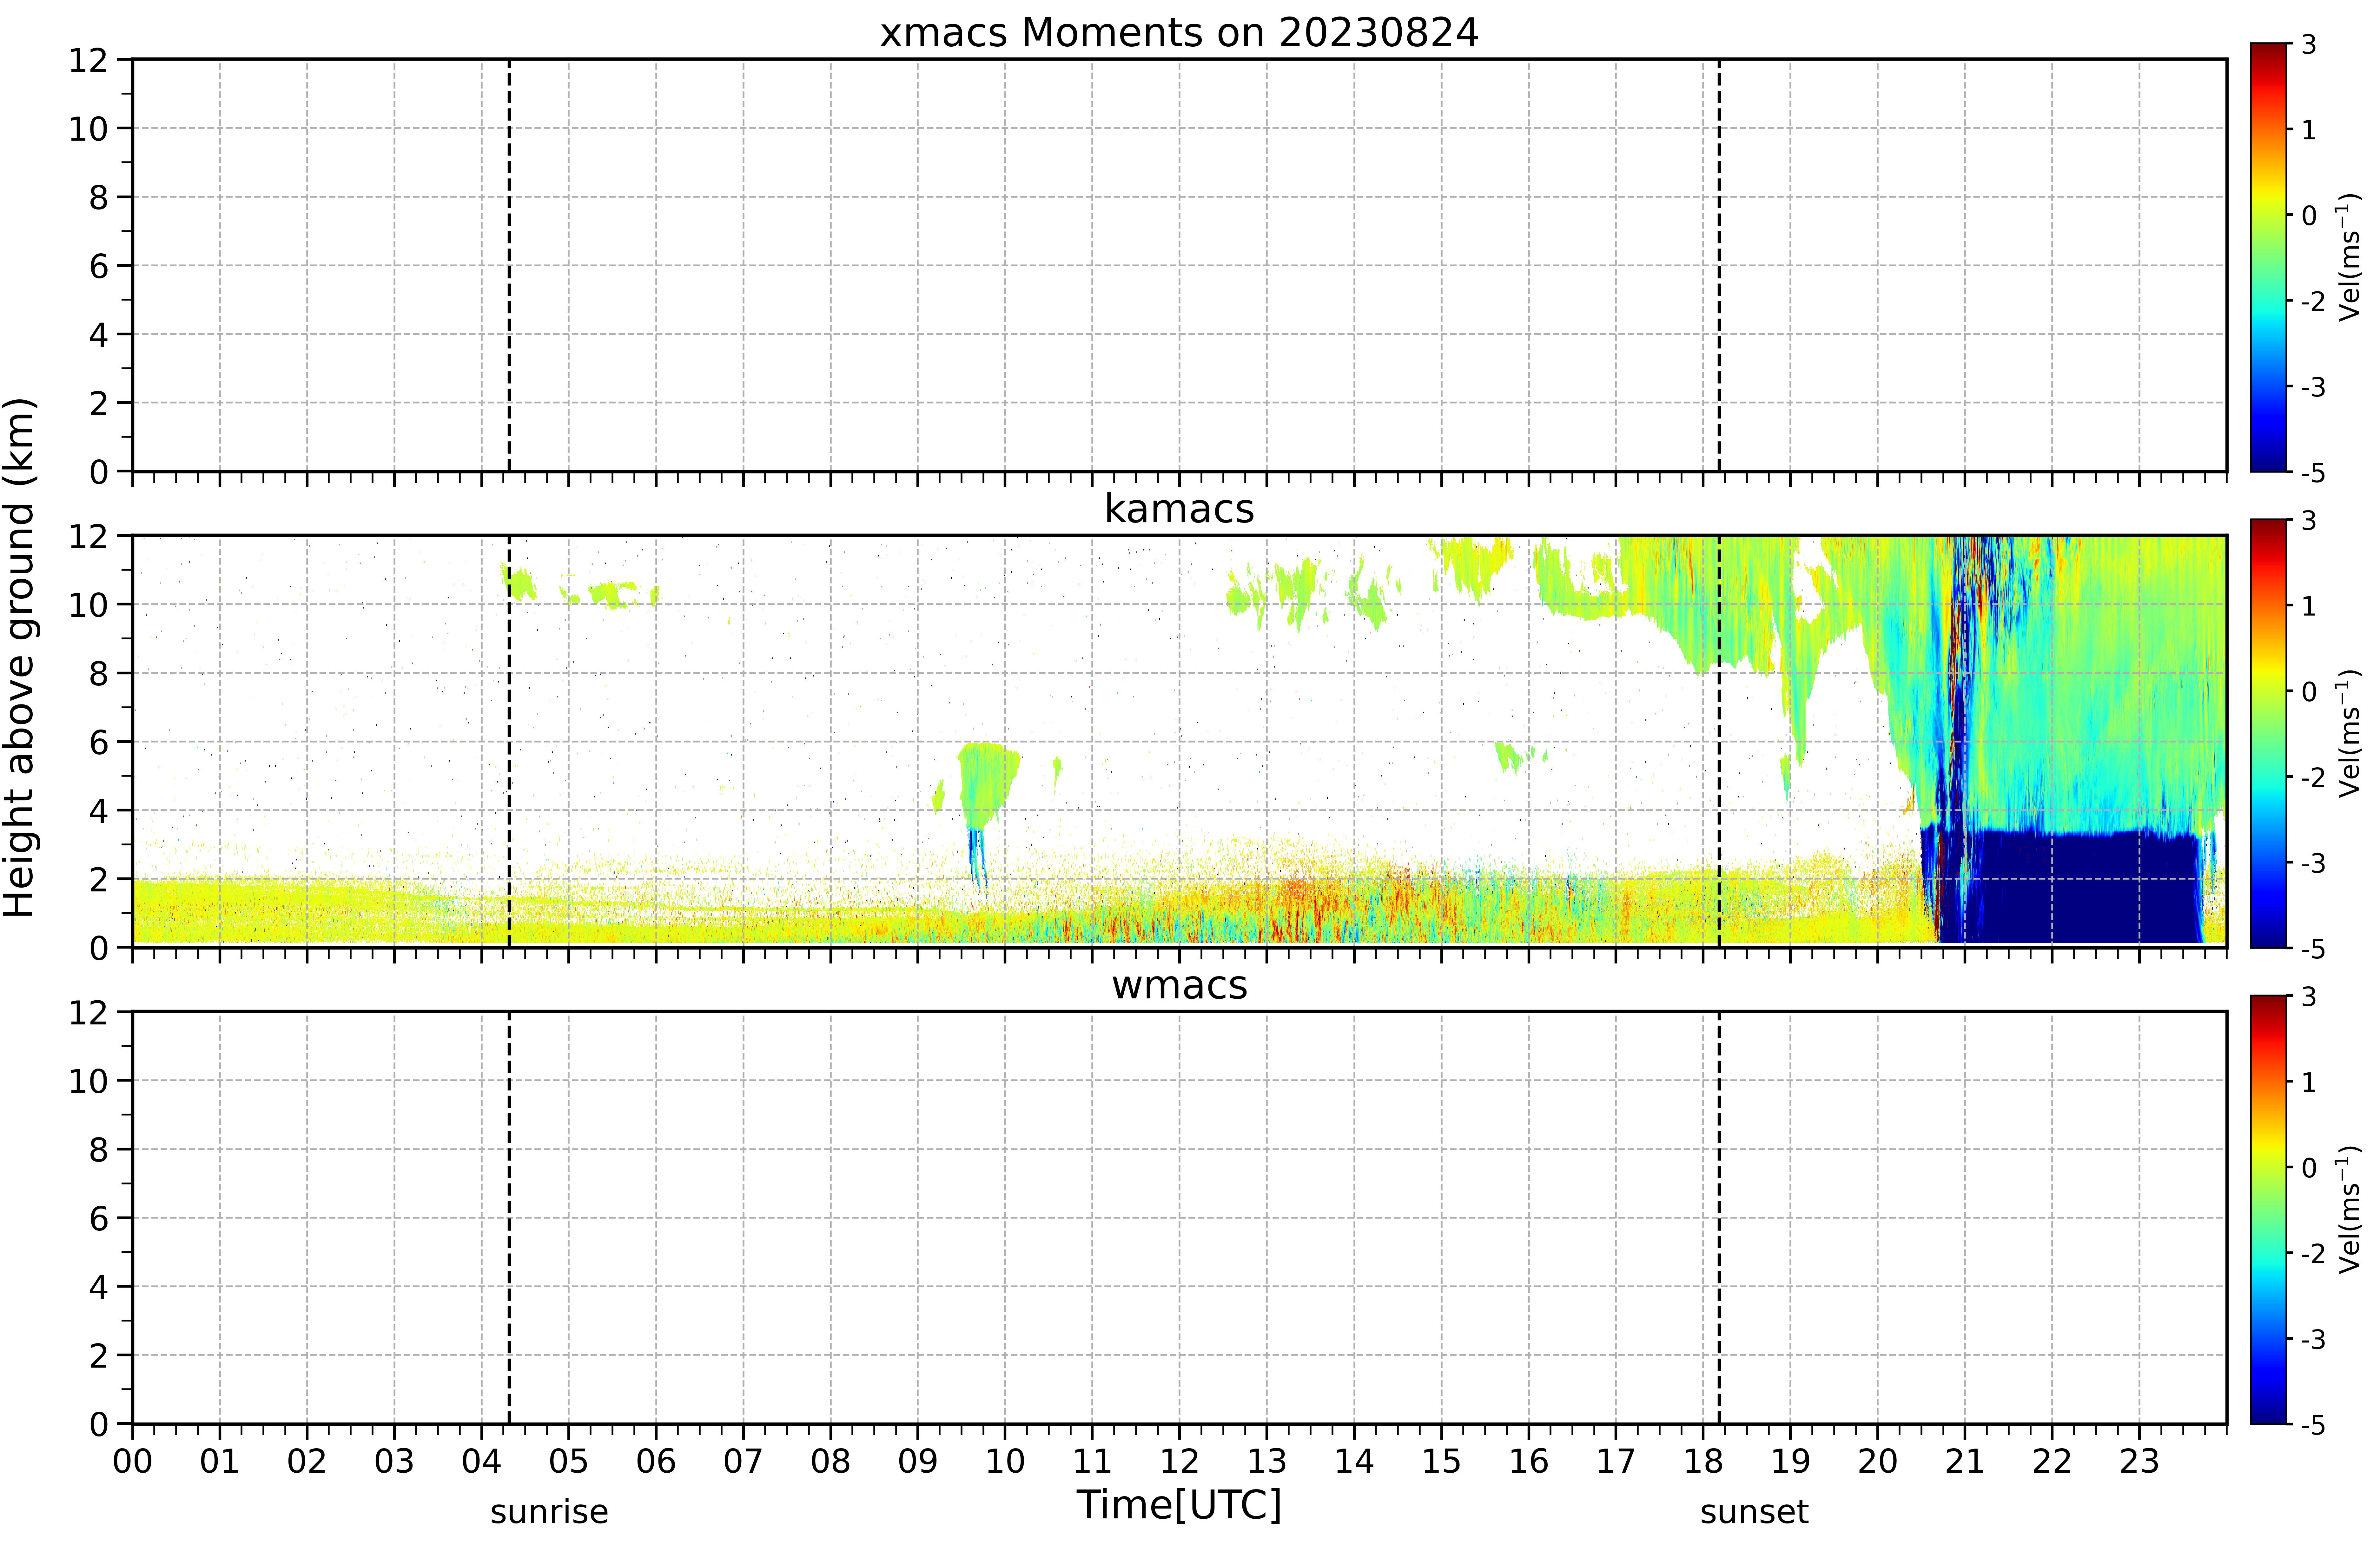
Task: Click the sunset dashed line in the wmacs panel
Action: point(1719,1218)
